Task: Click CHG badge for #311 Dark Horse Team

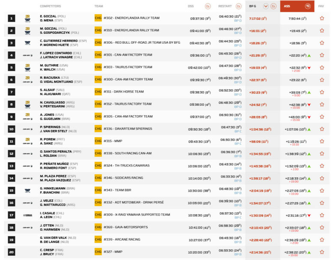Action: click(x=98, y=92)
